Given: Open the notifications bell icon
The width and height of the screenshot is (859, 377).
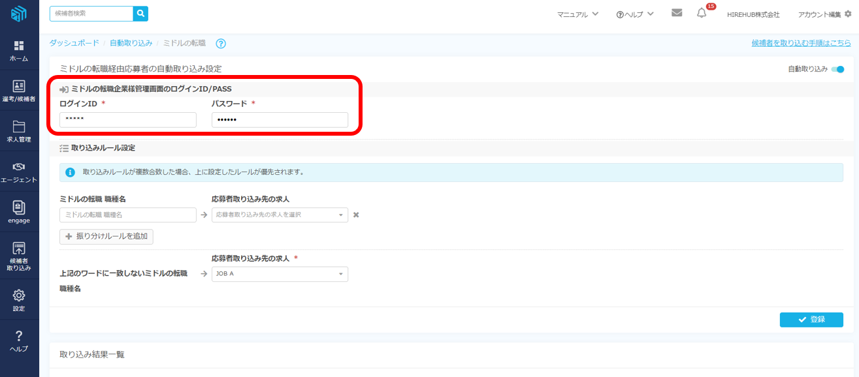Looking at the screenshot, I should coord(702,14).
